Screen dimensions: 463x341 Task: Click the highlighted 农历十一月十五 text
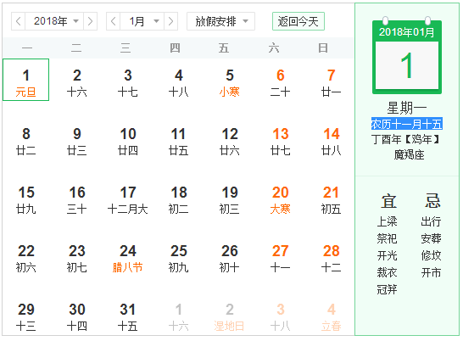point(406,124)
